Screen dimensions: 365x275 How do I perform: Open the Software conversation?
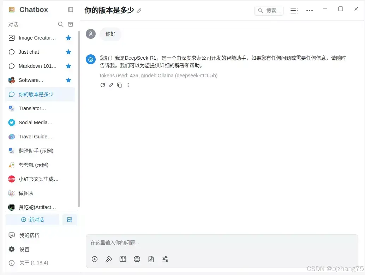pyautogui.click(x=40, y=80)
